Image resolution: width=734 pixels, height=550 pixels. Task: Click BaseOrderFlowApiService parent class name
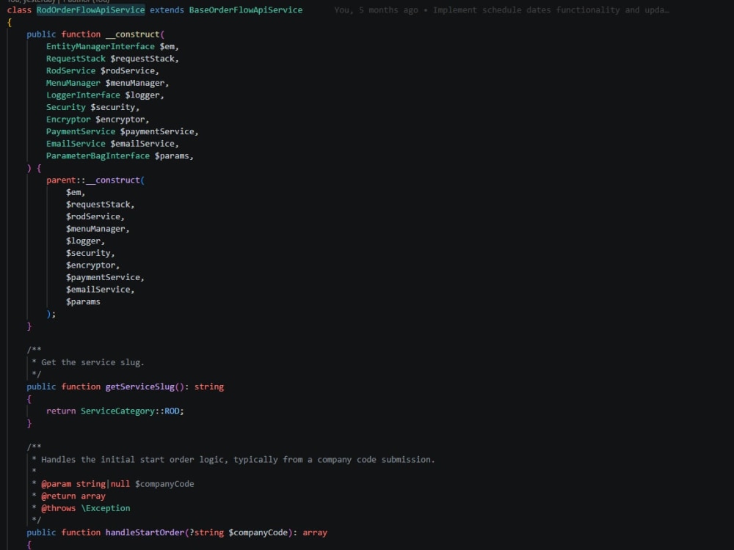tap(246, 10)
